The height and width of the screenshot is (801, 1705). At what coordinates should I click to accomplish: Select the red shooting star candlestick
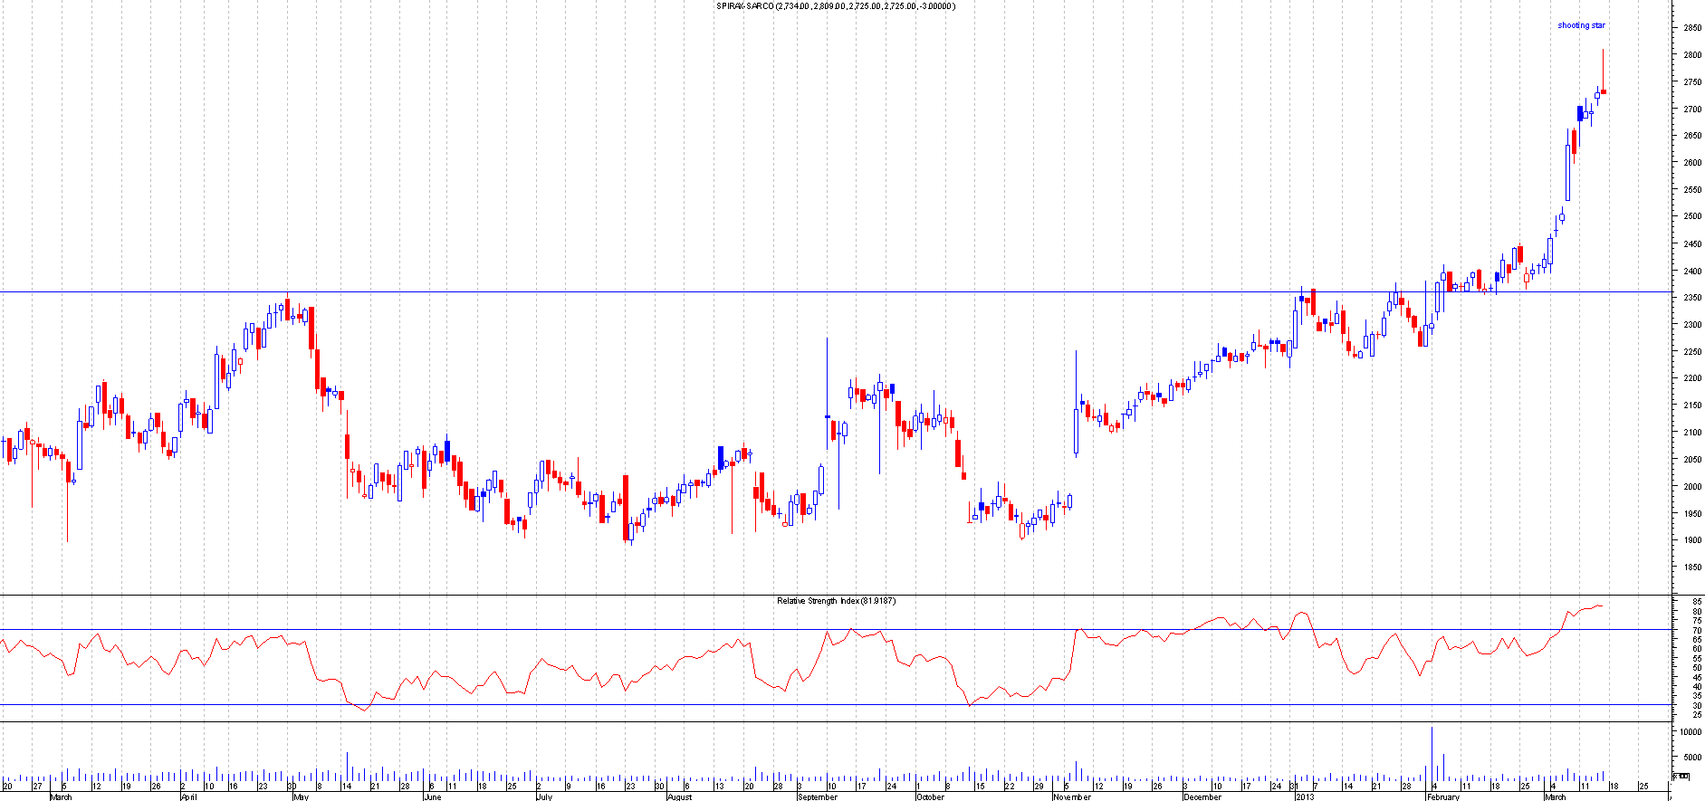1603,91
